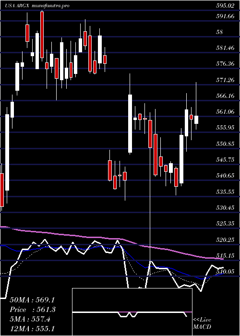This screenshot has height=336, width=240.
Task: Click the '50MA : 569.1' readout
Action: pos(32,300)
